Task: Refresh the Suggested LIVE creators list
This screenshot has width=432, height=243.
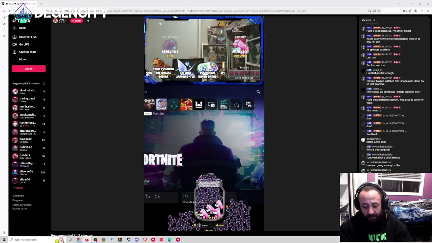Action: point(44,84)
